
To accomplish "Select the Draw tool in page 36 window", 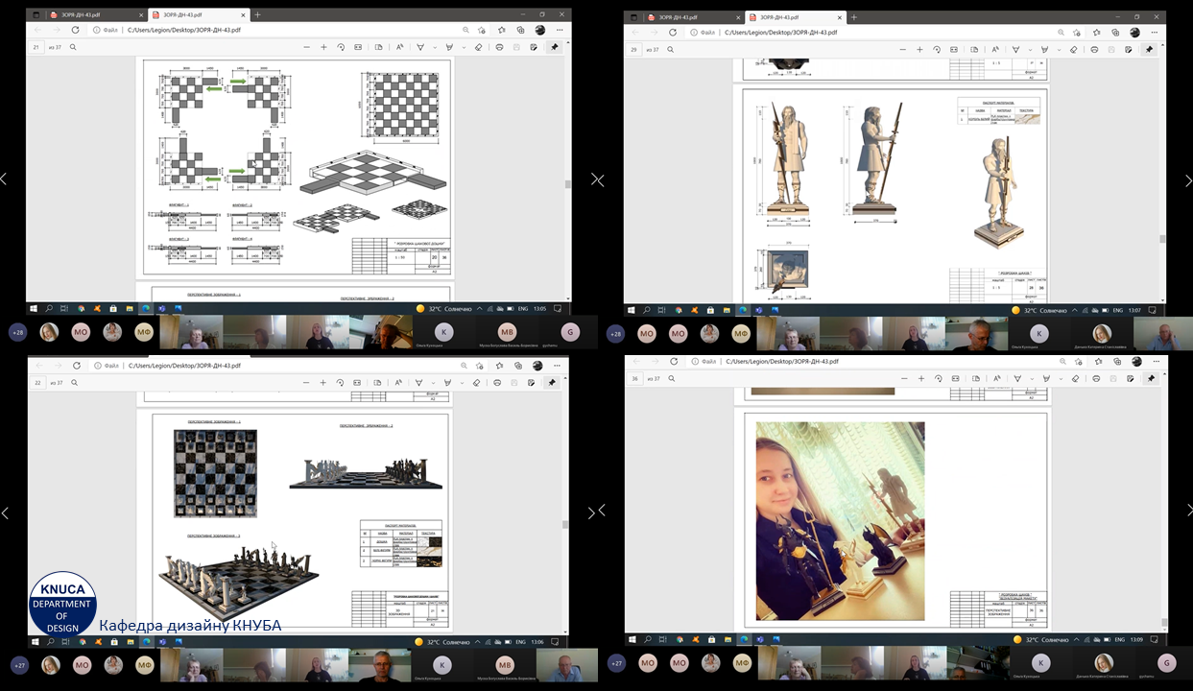I will coord(1016,378).
